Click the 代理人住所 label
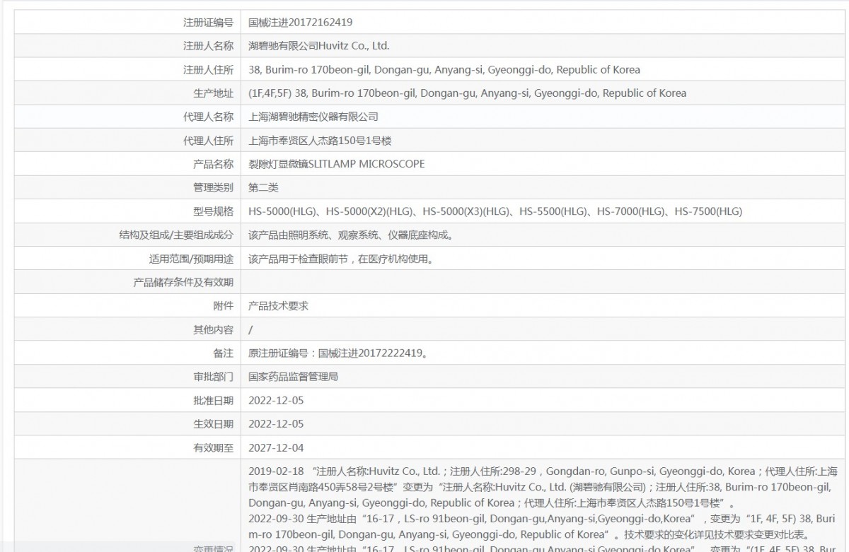 208,141
